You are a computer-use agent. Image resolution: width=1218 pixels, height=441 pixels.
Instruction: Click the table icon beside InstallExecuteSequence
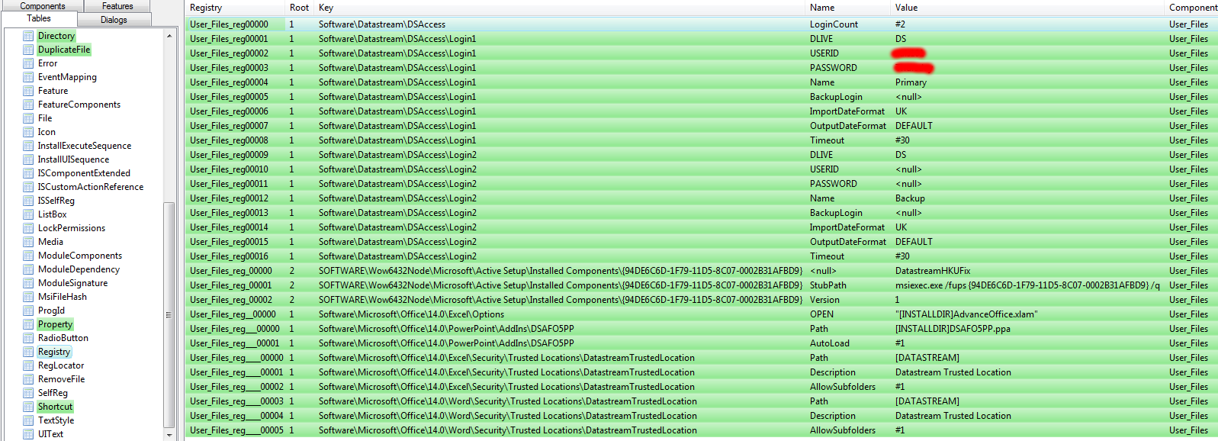28,146
